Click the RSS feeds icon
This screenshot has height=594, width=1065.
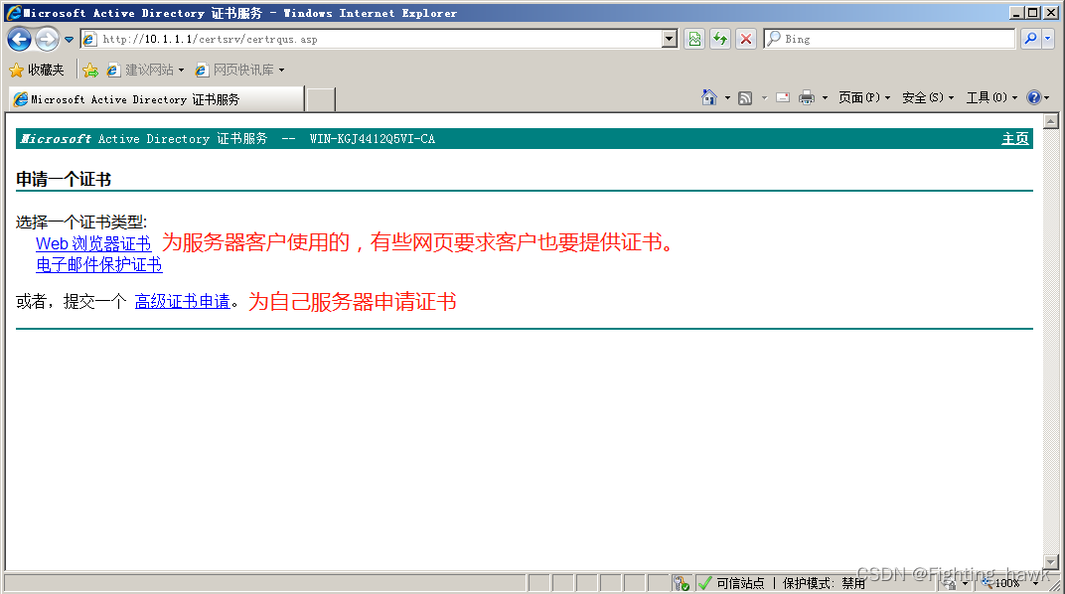(x=745, y=97)
